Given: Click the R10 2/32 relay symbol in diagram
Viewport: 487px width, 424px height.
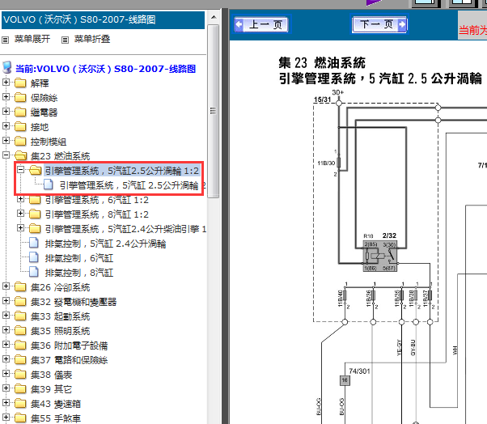Looking at the screenshot, I should (x=380, y=257).
